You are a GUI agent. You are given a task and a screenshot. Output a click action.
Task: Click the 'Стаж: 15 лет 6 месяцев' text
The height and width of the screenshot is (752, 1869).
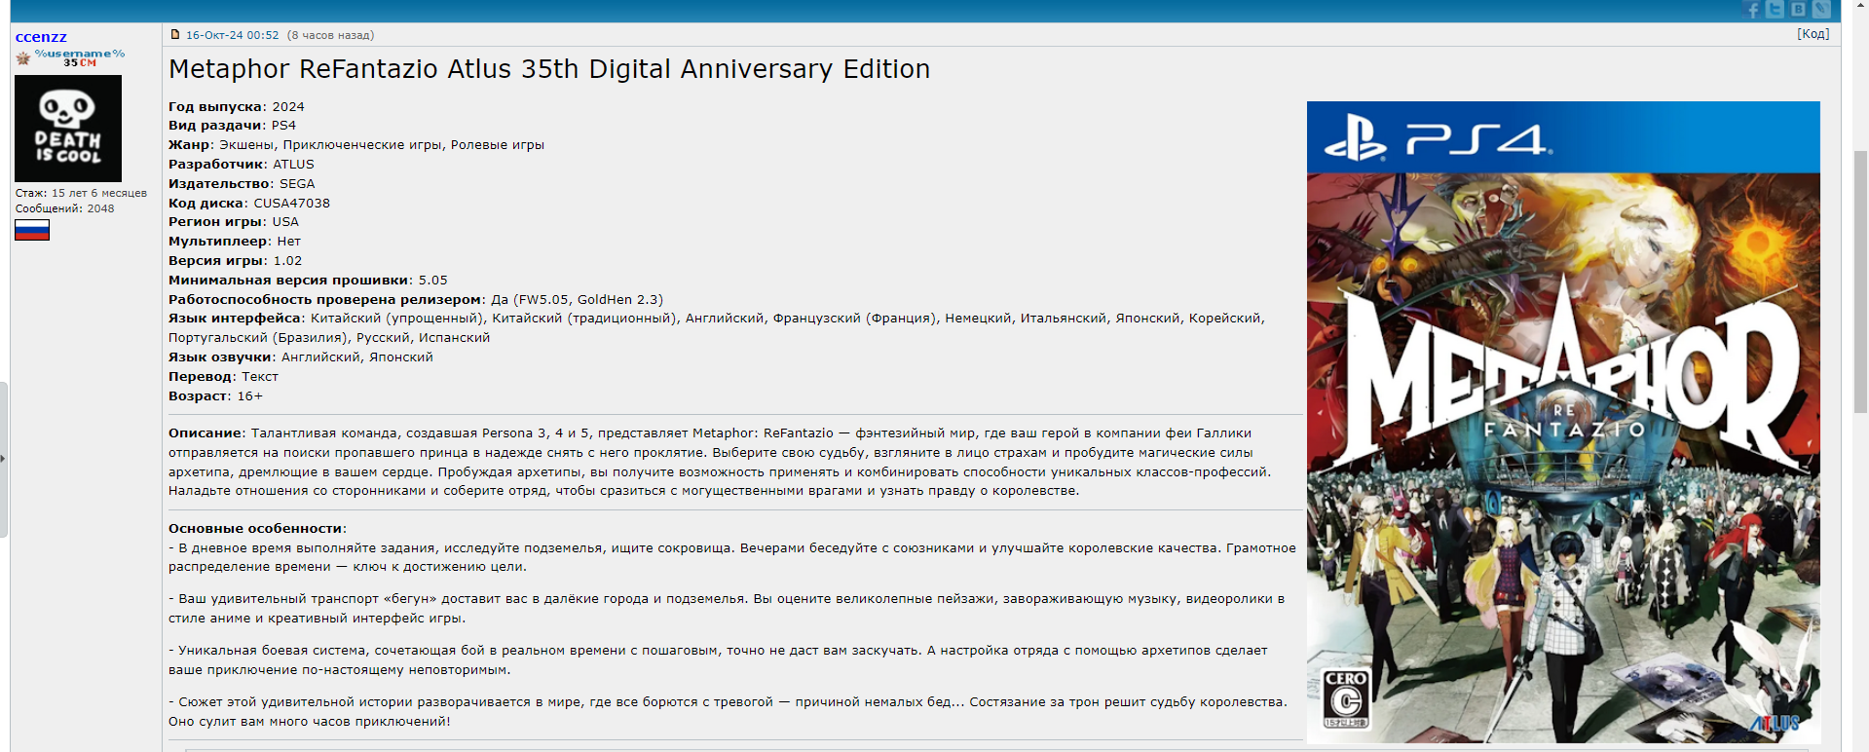(81, 193)
